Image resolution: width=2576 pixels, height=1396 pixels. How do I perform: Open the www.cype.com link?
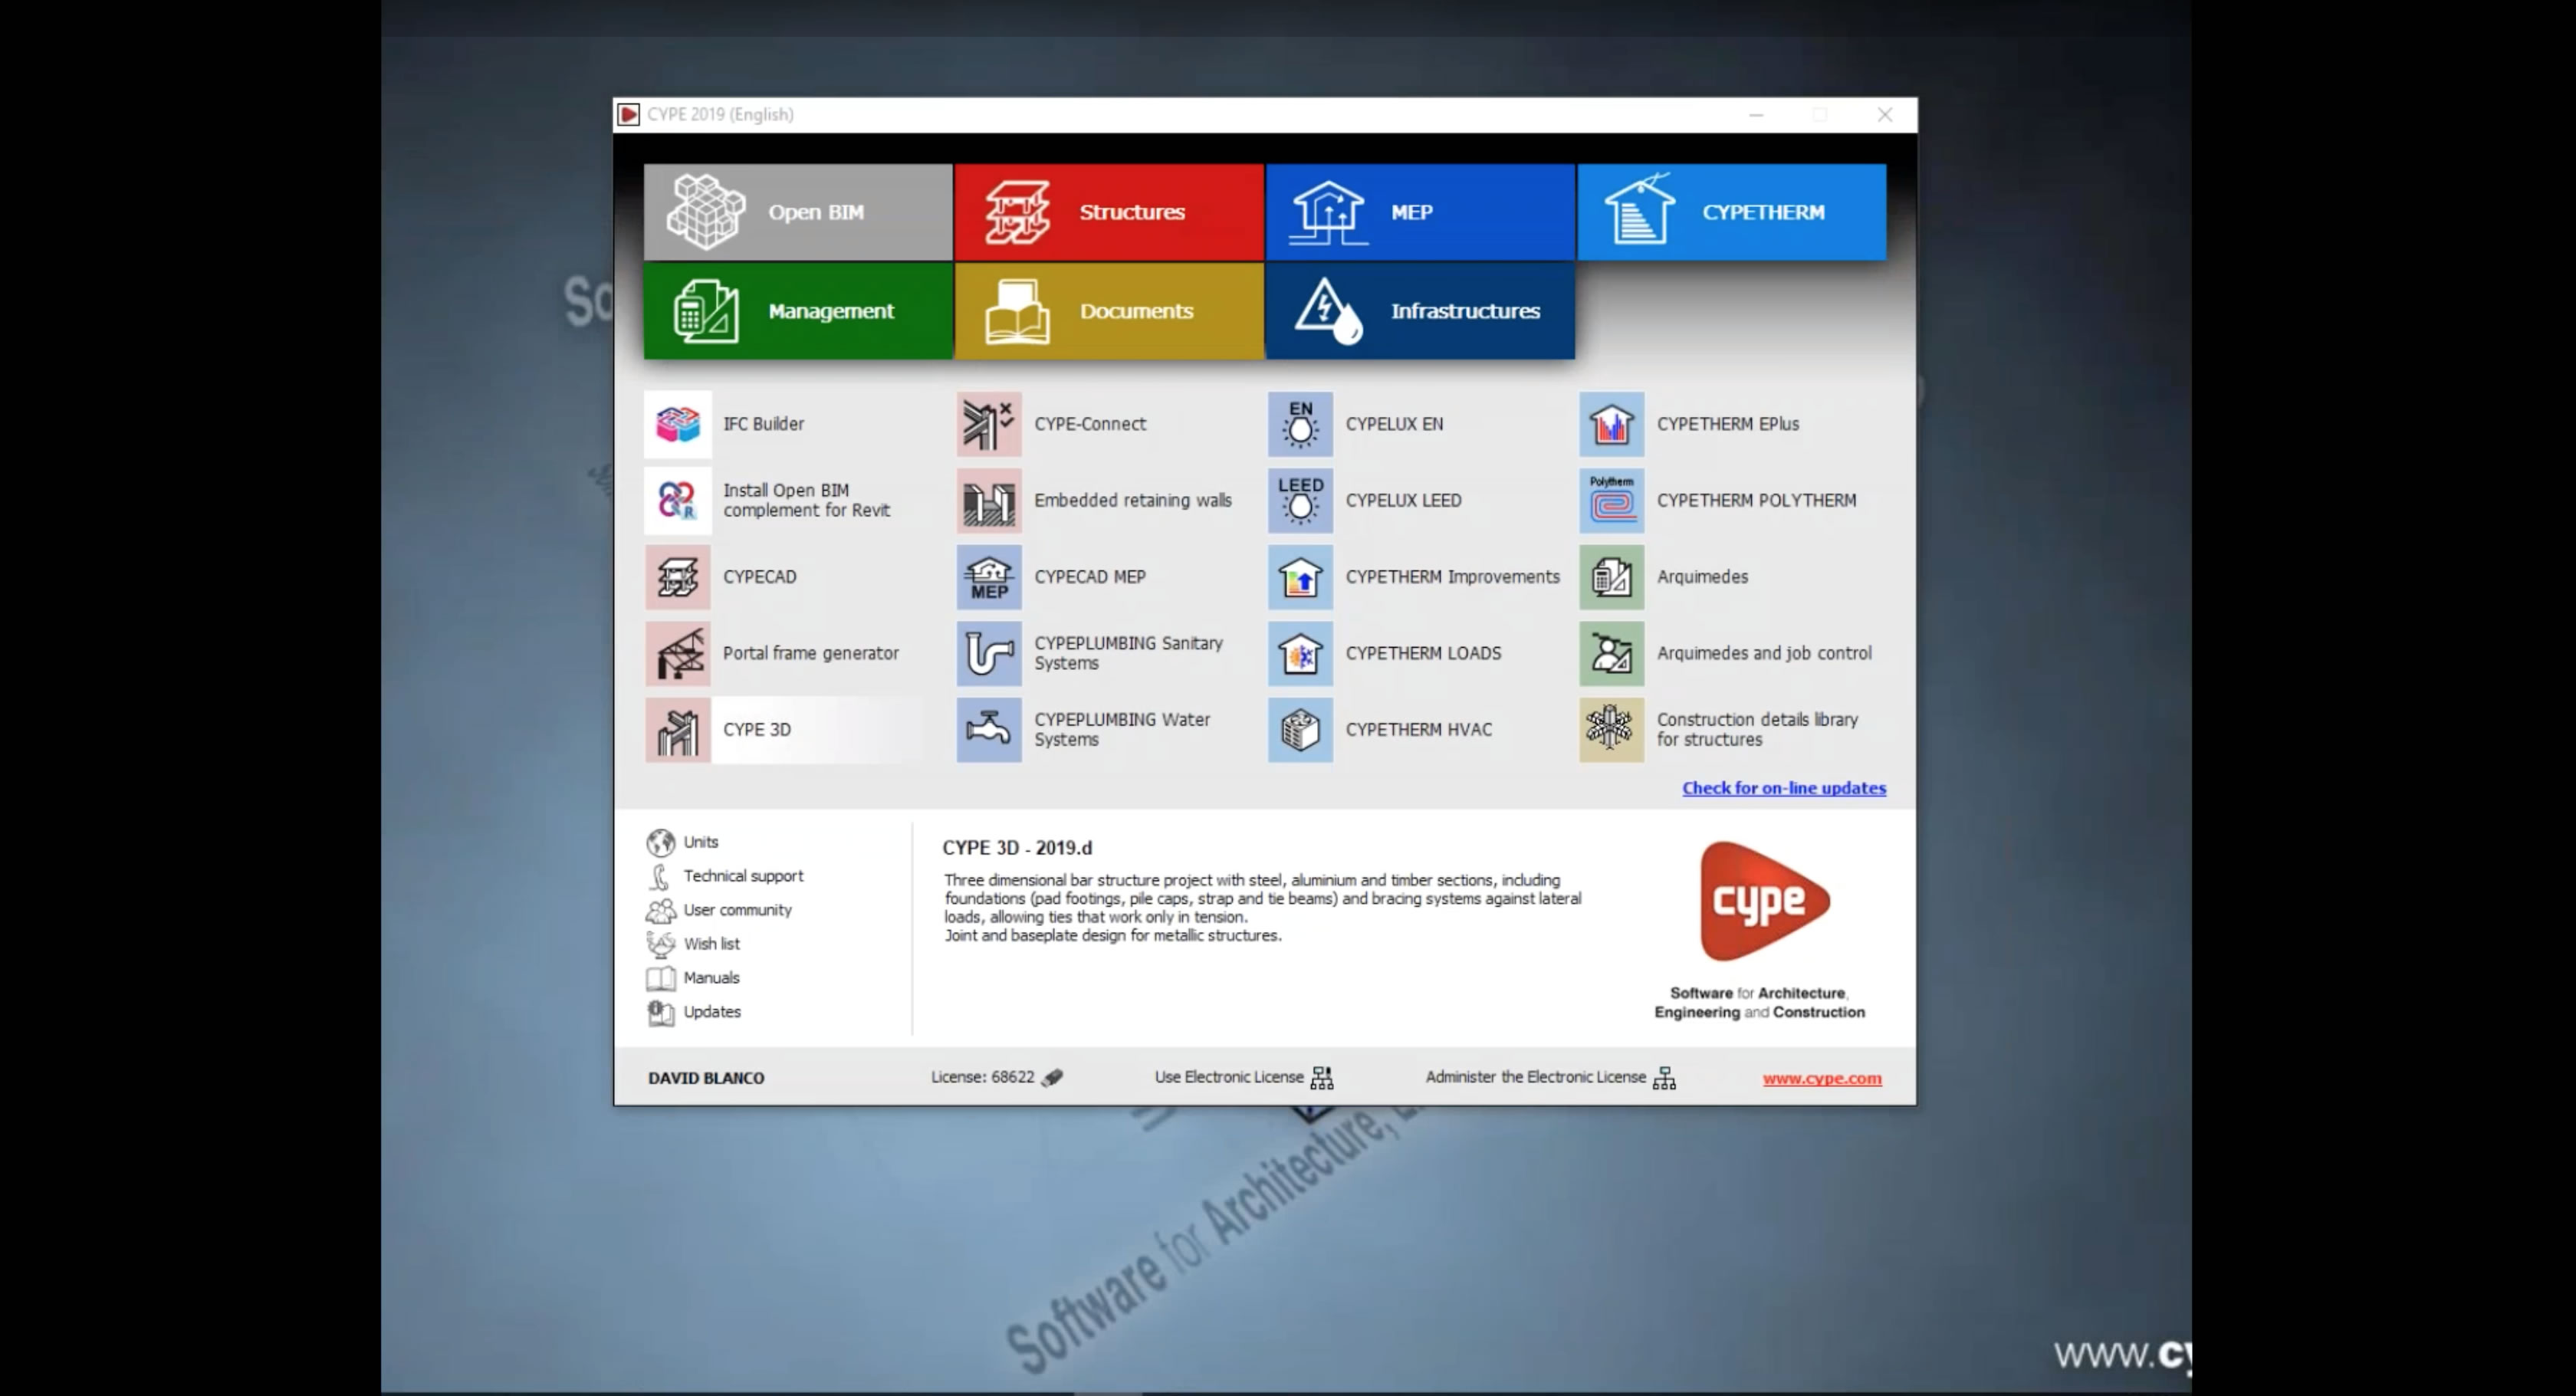[1822, 1078]
